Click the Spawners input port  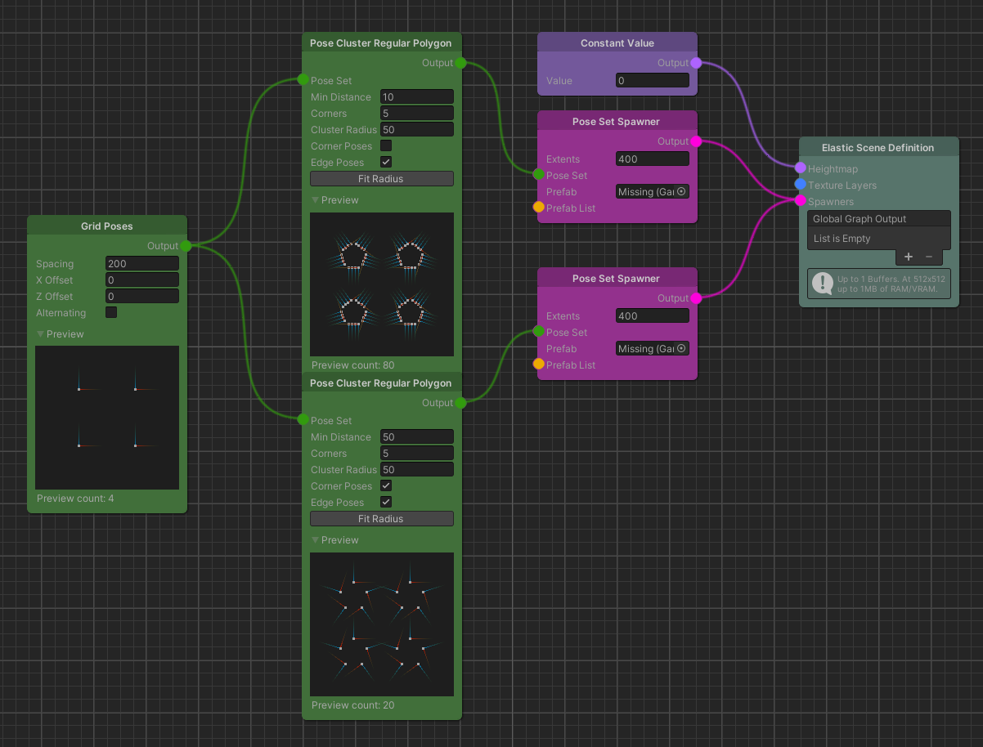click(x=799, y=202)
